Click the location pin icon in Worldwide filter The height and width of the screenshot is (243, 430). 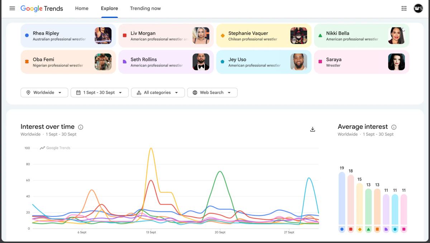pos(28,92)
